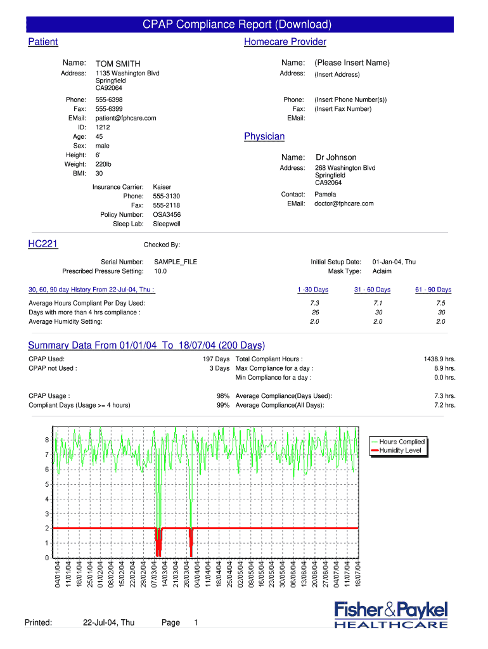Select the 61 - 90 Days column header
The height and width of the screenshot is (649, 488).
tap(433, 290)
